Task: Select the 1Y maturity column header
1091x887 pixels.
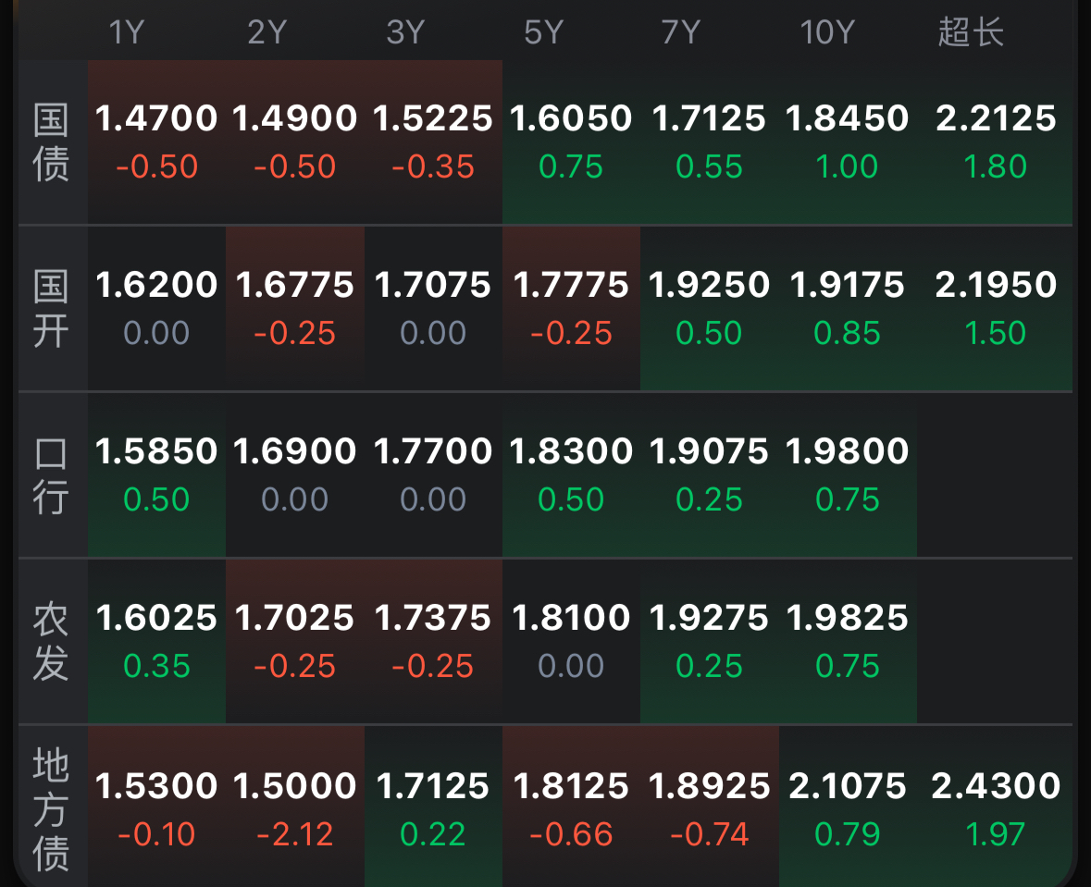Action: 127,32
